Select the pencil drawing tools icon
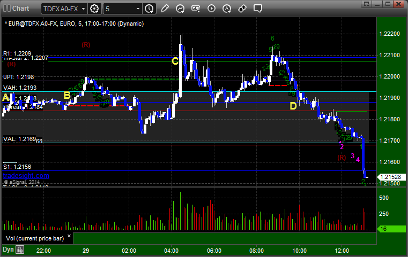This screenshot has width=408, height=257. pyautogui.click(x=165, y=9)
